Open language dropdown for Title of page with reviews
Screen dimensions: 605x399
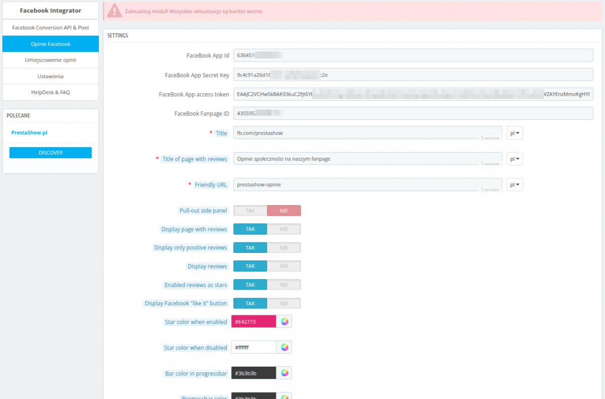(x=514, y=159)
